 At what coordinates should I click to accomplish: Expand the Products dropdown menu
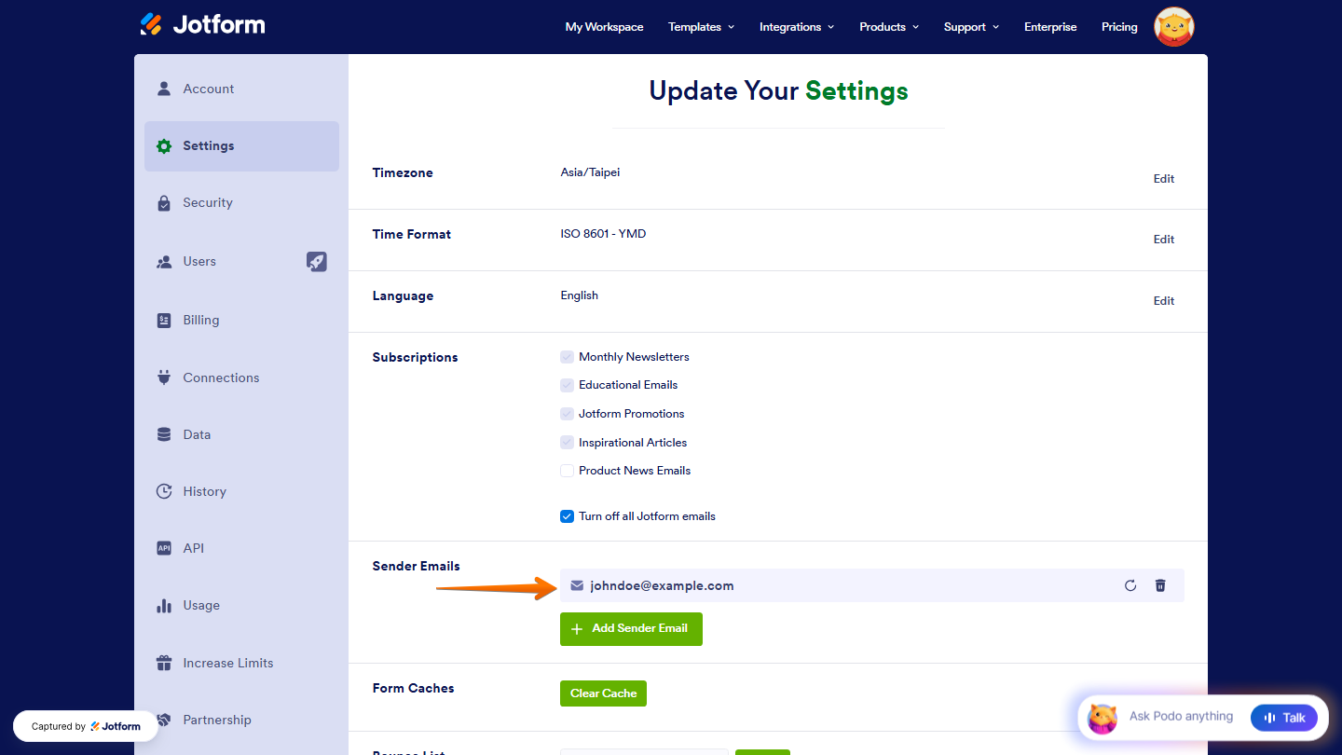pos(889,27)
